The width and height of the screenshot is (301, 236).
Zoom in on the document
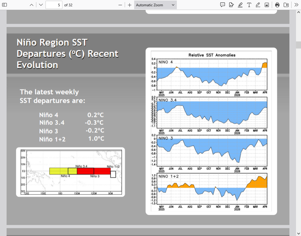129,5
